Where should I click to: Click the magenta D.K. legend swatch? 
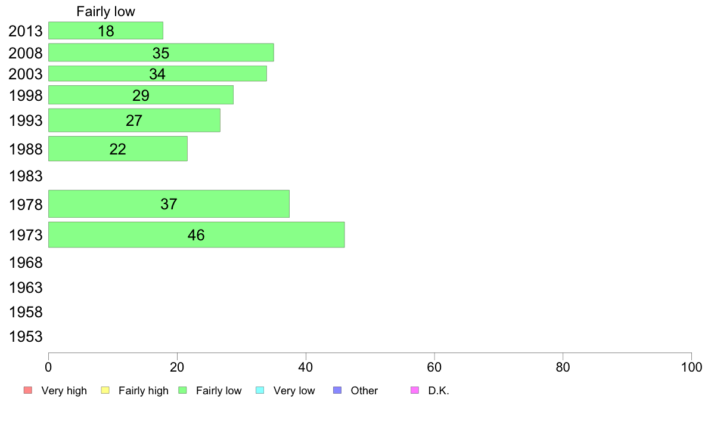[415, 390]
